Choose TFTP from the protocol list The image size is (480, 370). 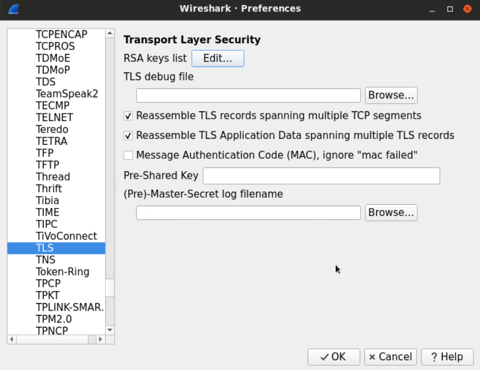click(x=48, y=165)
